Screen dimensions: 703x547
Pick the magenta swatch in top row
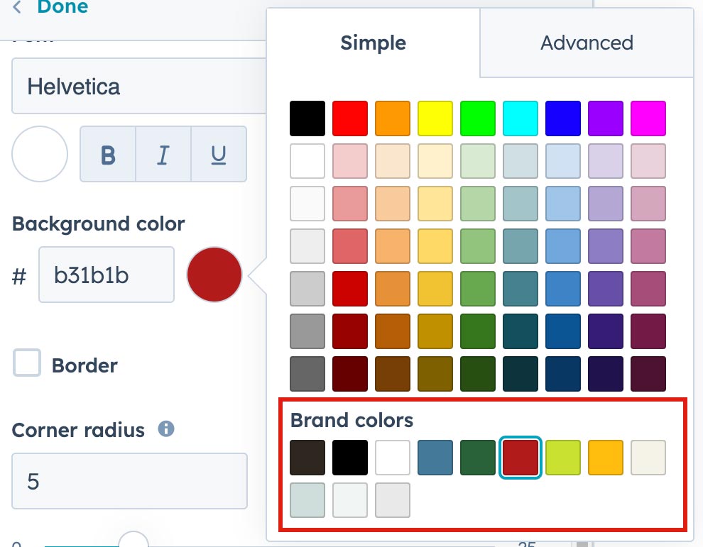click(648, 118)
